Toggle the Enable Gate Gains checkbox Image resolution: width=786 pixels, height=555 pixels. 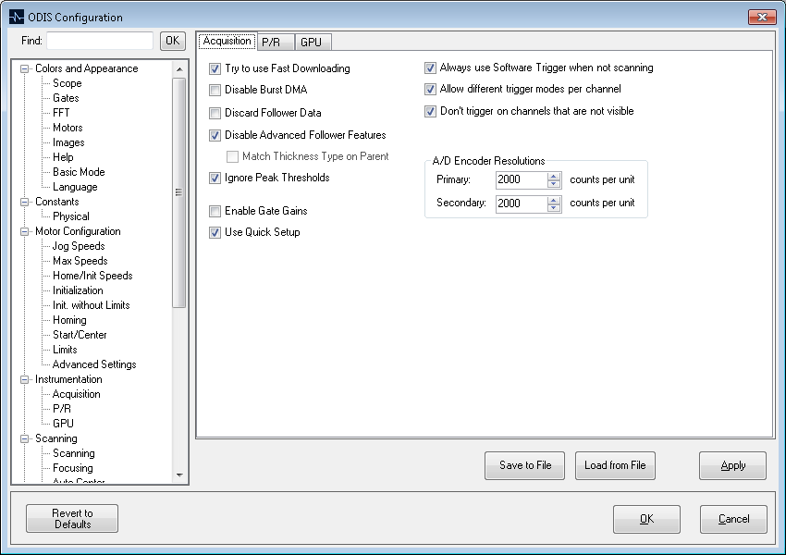(x=215, y=211)
